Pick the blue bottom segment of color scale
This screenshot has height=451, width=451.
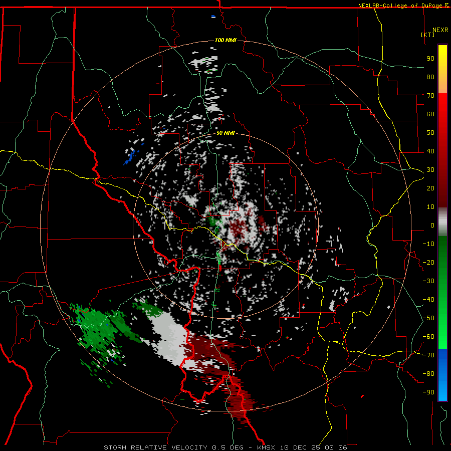[442, 375]
